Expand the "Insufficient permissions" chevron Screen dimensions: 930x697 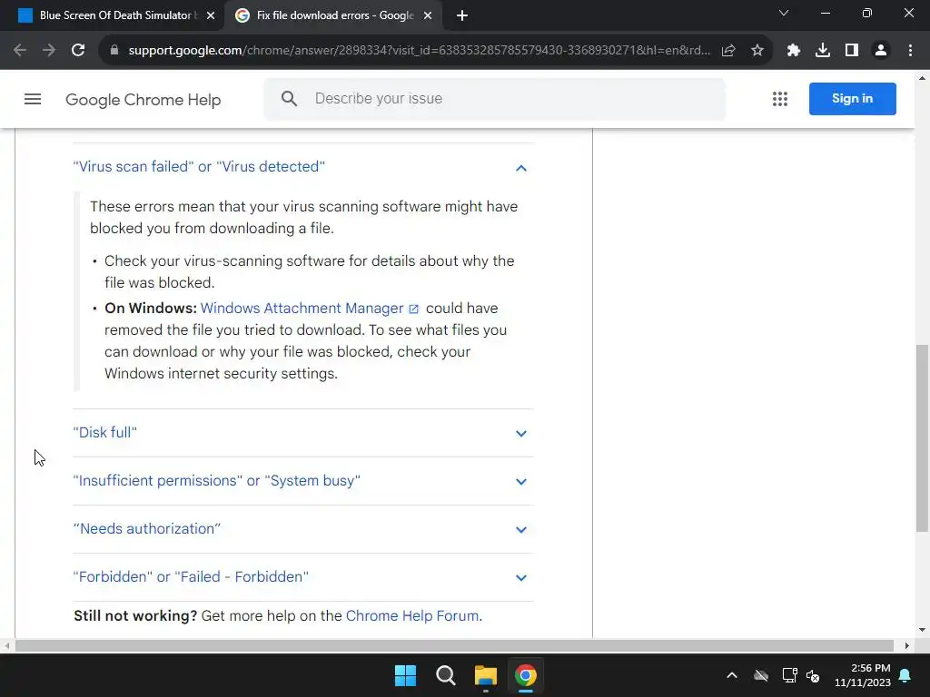(x=520, y=481)
